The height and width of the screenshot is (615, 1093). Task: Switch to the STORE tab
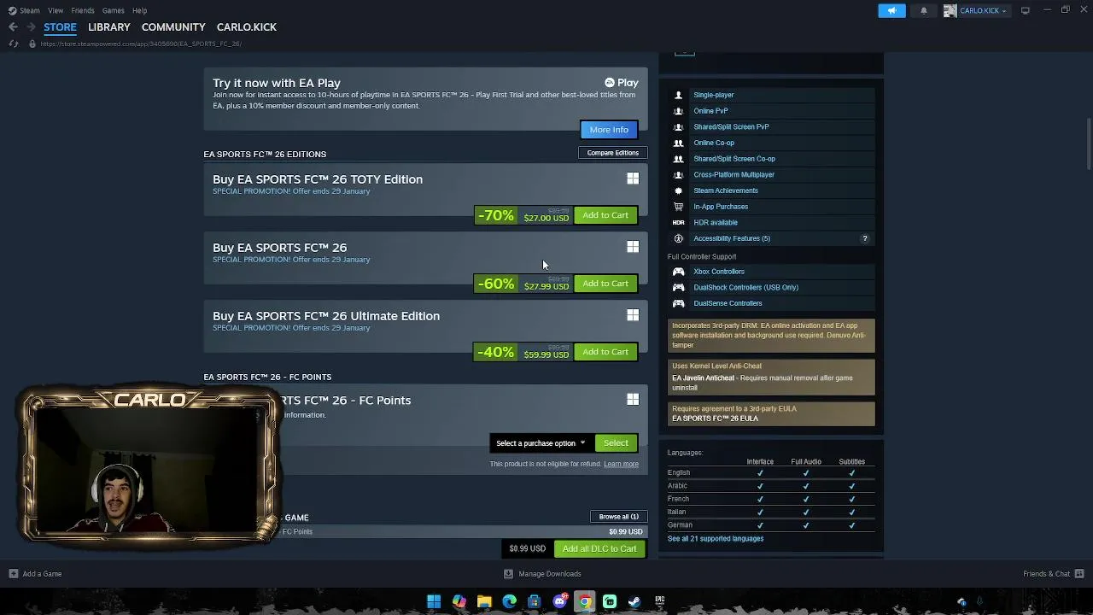click(x=60, y=27)
